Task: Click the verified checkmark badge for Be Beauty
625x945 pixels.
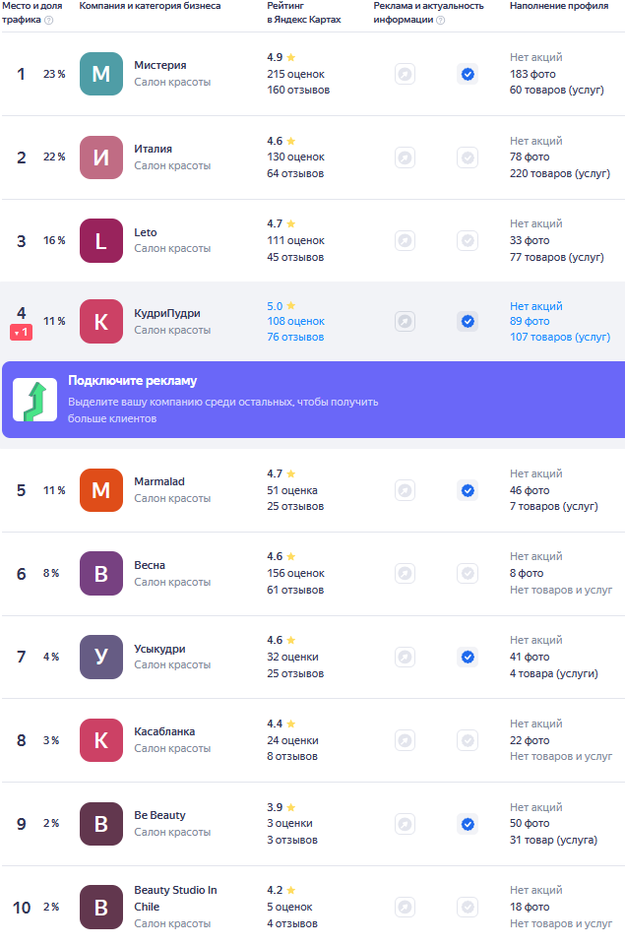Action: [468, 824]
